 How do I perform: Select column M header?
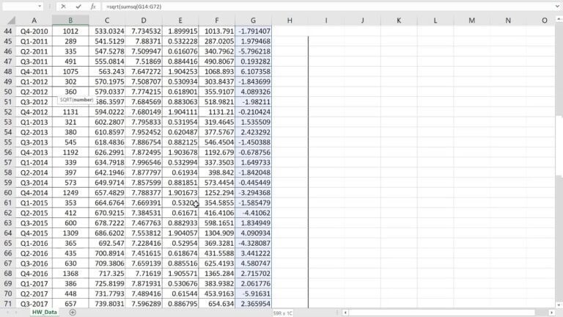pyautogui.click(x=471, y=21)
